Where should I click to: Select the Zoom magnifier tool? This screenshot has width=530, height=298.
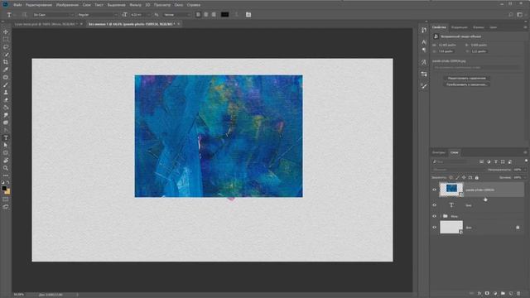[x=6, y=168]
